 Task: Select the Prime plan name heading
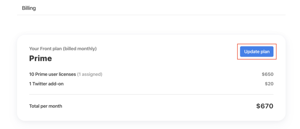(40, 58)
